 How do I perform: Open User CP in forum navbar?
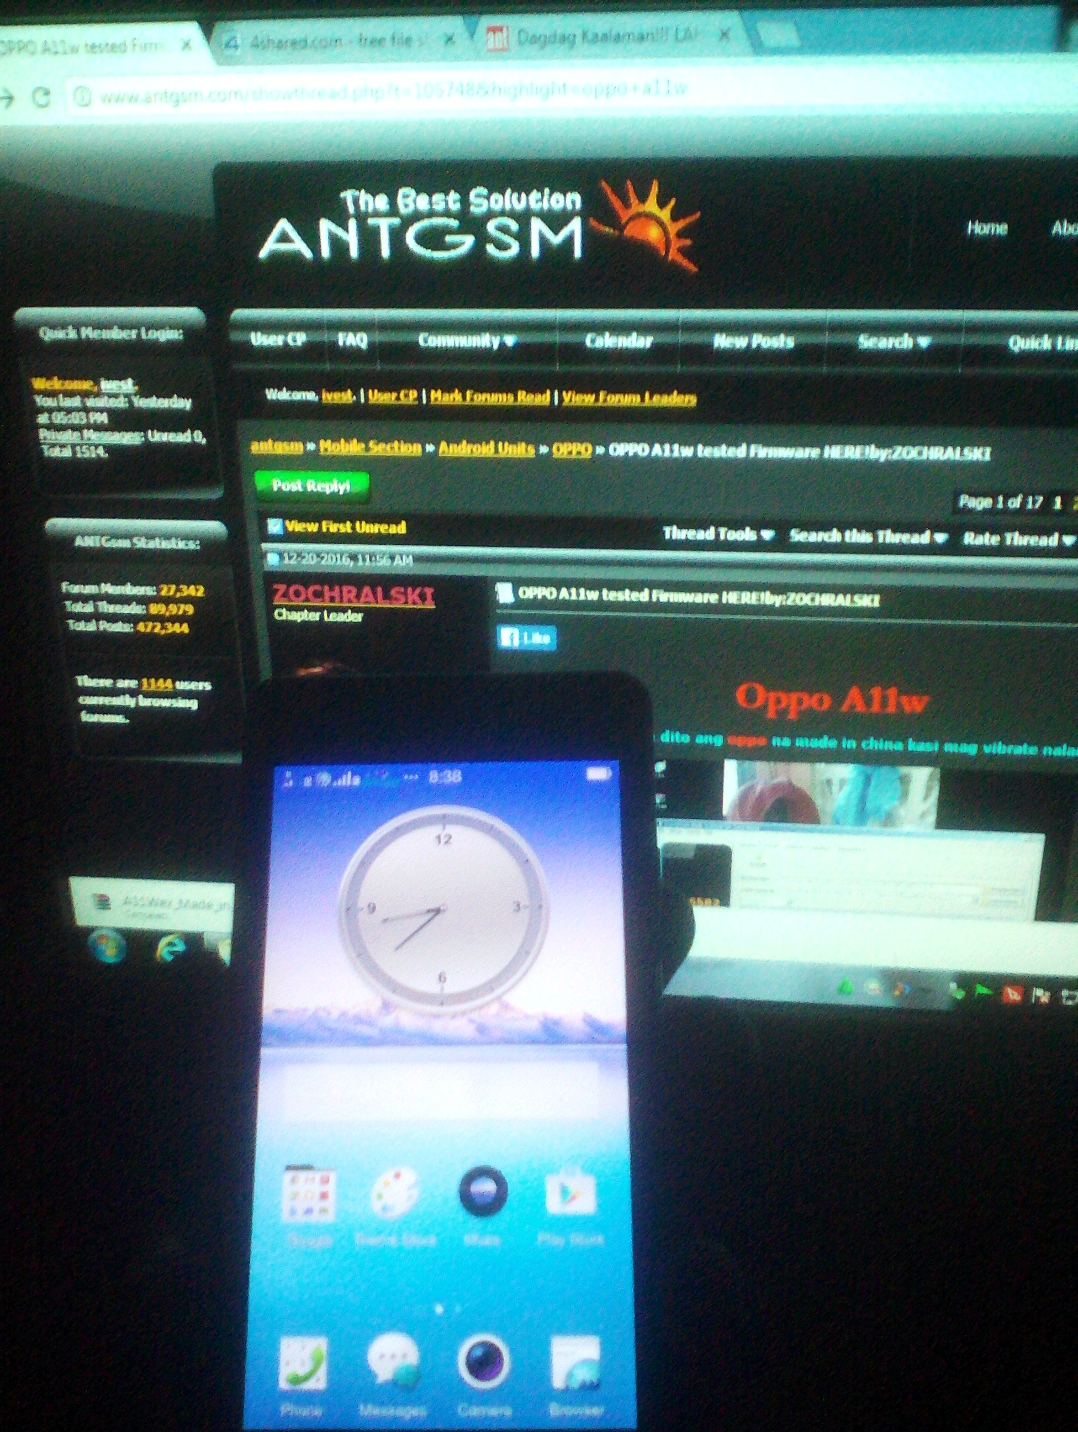tap(278, 339)
